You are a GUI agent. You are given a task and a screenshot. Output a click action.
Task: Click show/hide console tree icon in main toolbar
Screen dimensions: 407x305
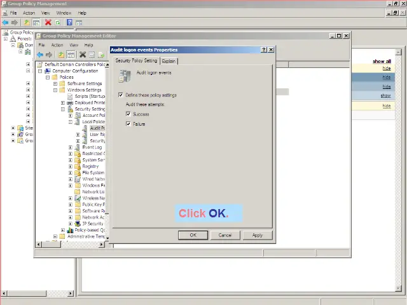pyautogui.click(x=36, y=23)
